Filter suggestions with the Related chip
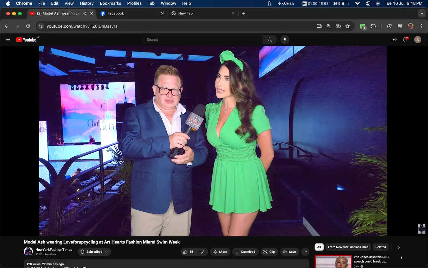Screen dimensions: 428x268 380,247
